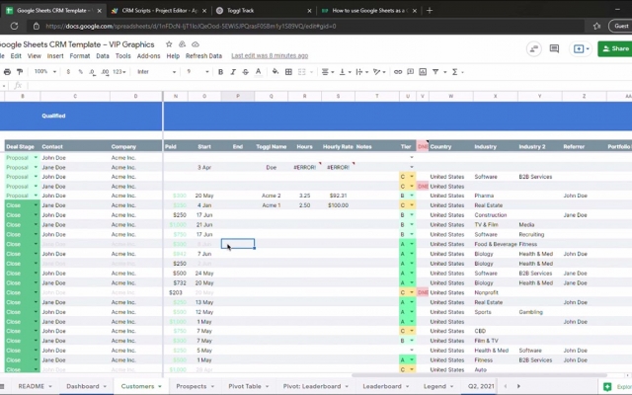
Task: Open the README sheet tab
Action: (x=35, y=386)
